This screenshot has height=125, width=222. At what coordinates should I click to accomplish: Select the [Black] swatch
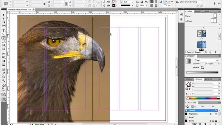pyautogui.click(x=201, y=121)
